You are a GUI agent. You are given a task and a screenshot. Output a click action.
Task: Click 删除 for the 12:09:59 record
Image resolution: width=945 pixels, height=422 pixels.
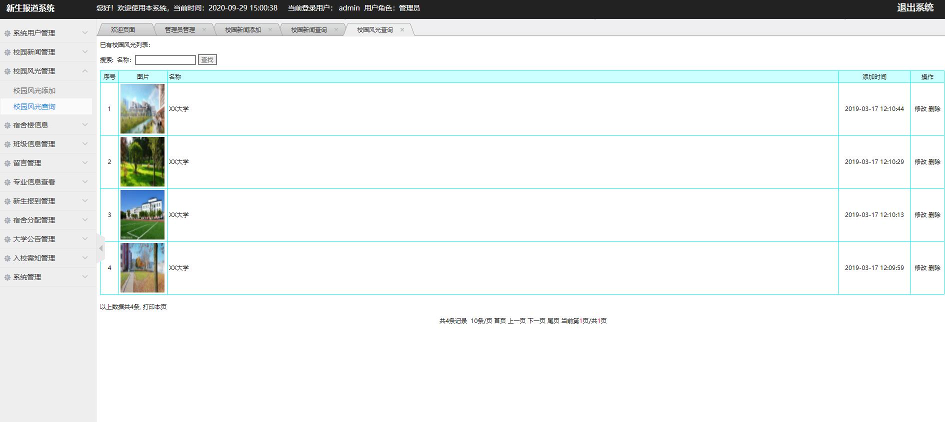click(934, 268)
